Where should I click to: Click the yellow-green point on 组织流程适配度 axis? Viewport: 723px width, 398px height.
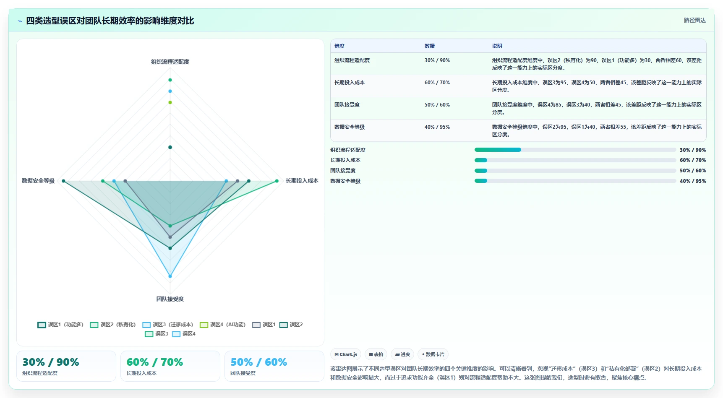pyautogui.click(x=170, y=102)
